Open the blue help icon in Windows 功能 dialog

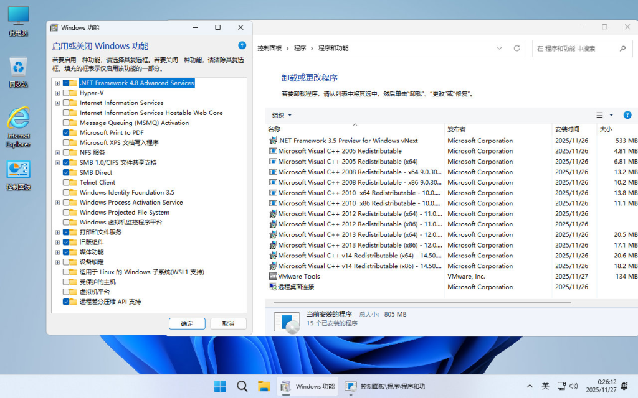[242, 45]
